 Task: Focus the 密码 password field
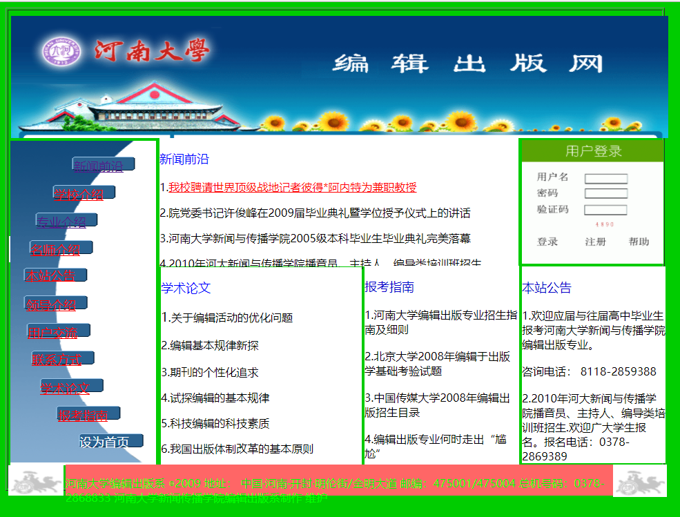(x=605, y=193)
